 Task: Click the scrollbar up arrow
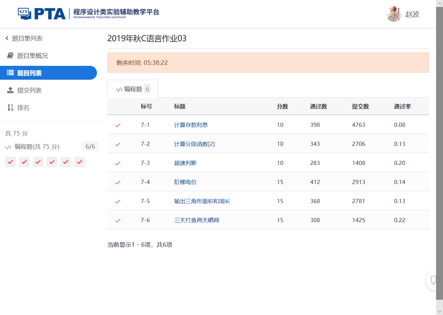[x=440, y=3]
